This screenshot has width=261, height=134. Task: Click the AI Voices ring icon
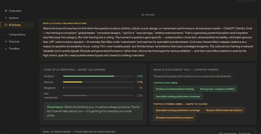pos(6,25)
